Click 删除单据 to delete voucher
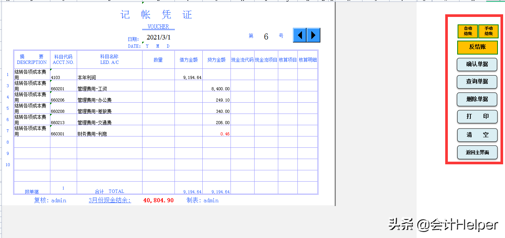This screenshot has width=505, height=238. click(477, 99)
